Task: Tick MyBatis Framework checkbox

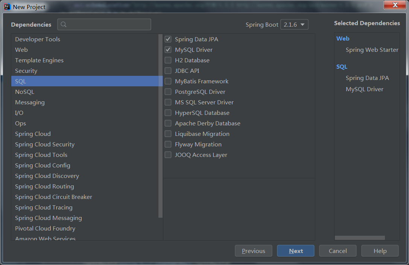Action: (x=168, y=81)
